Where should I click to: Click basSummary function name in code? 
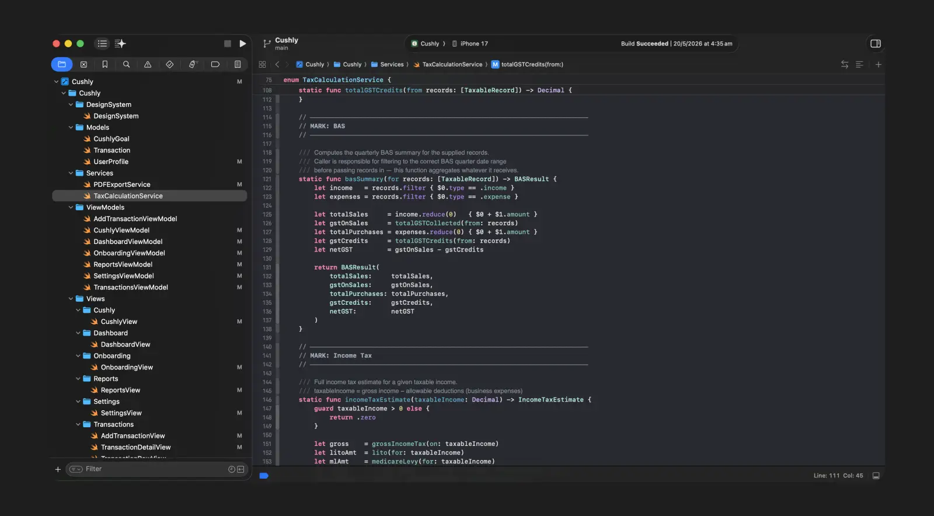click(364, 179)
